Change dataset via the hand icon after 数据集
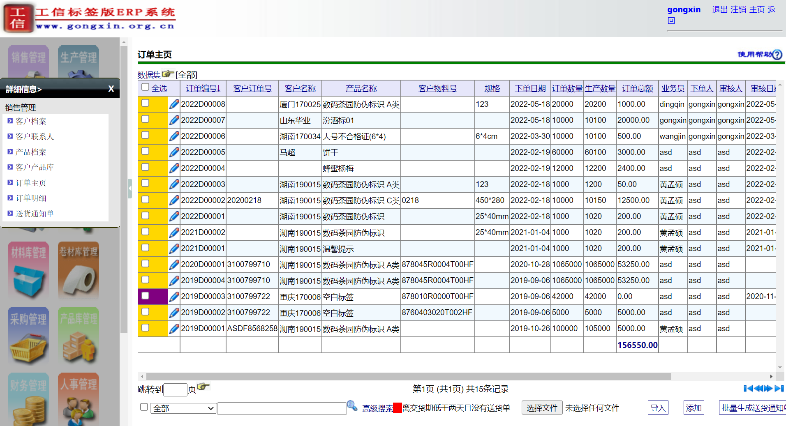Image resolution: width=786 pixels, height=426 pixels. coord(167,73)
